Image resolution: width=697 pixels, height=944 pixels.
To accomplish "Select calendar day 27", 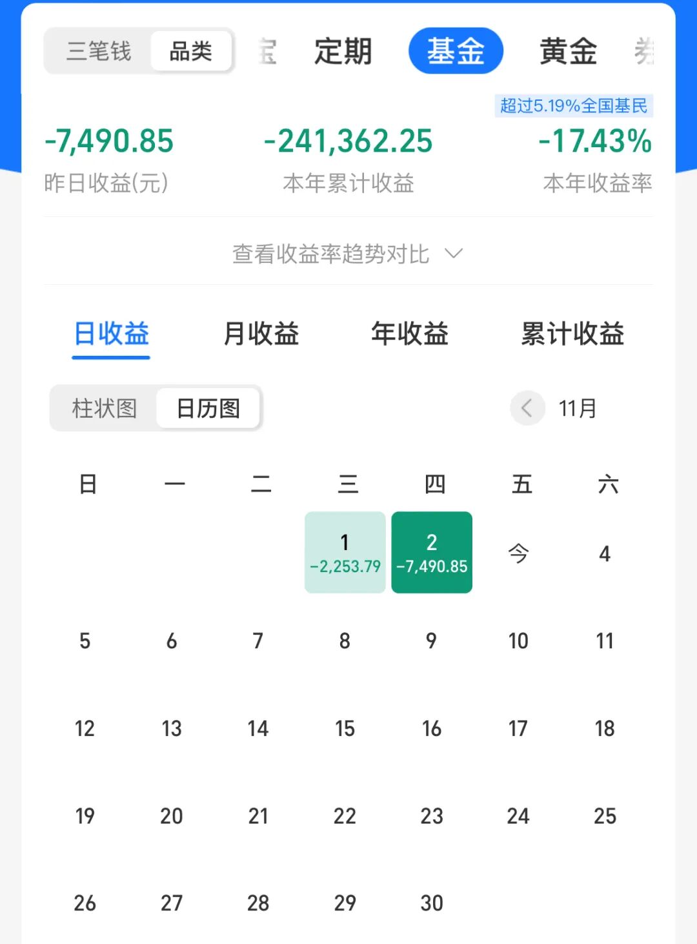I will [172, 903].
